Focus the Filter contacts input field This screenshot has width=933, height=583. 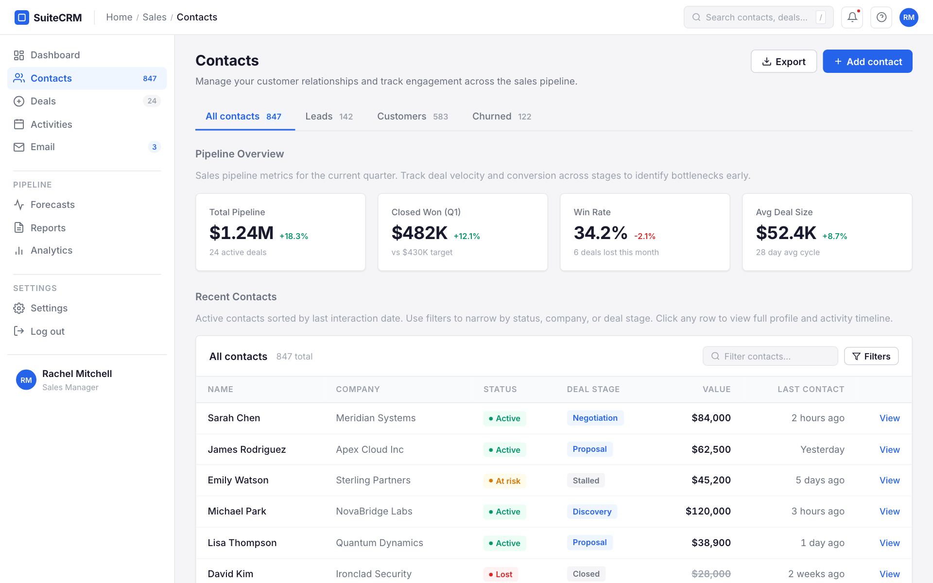(776, 356)
